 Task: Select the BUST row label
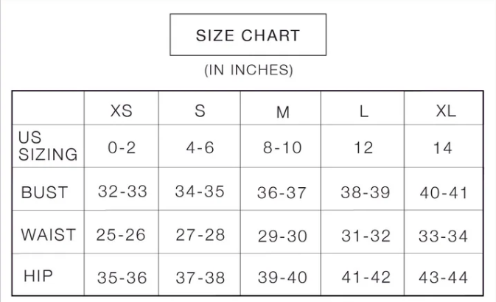pos(45,193)
